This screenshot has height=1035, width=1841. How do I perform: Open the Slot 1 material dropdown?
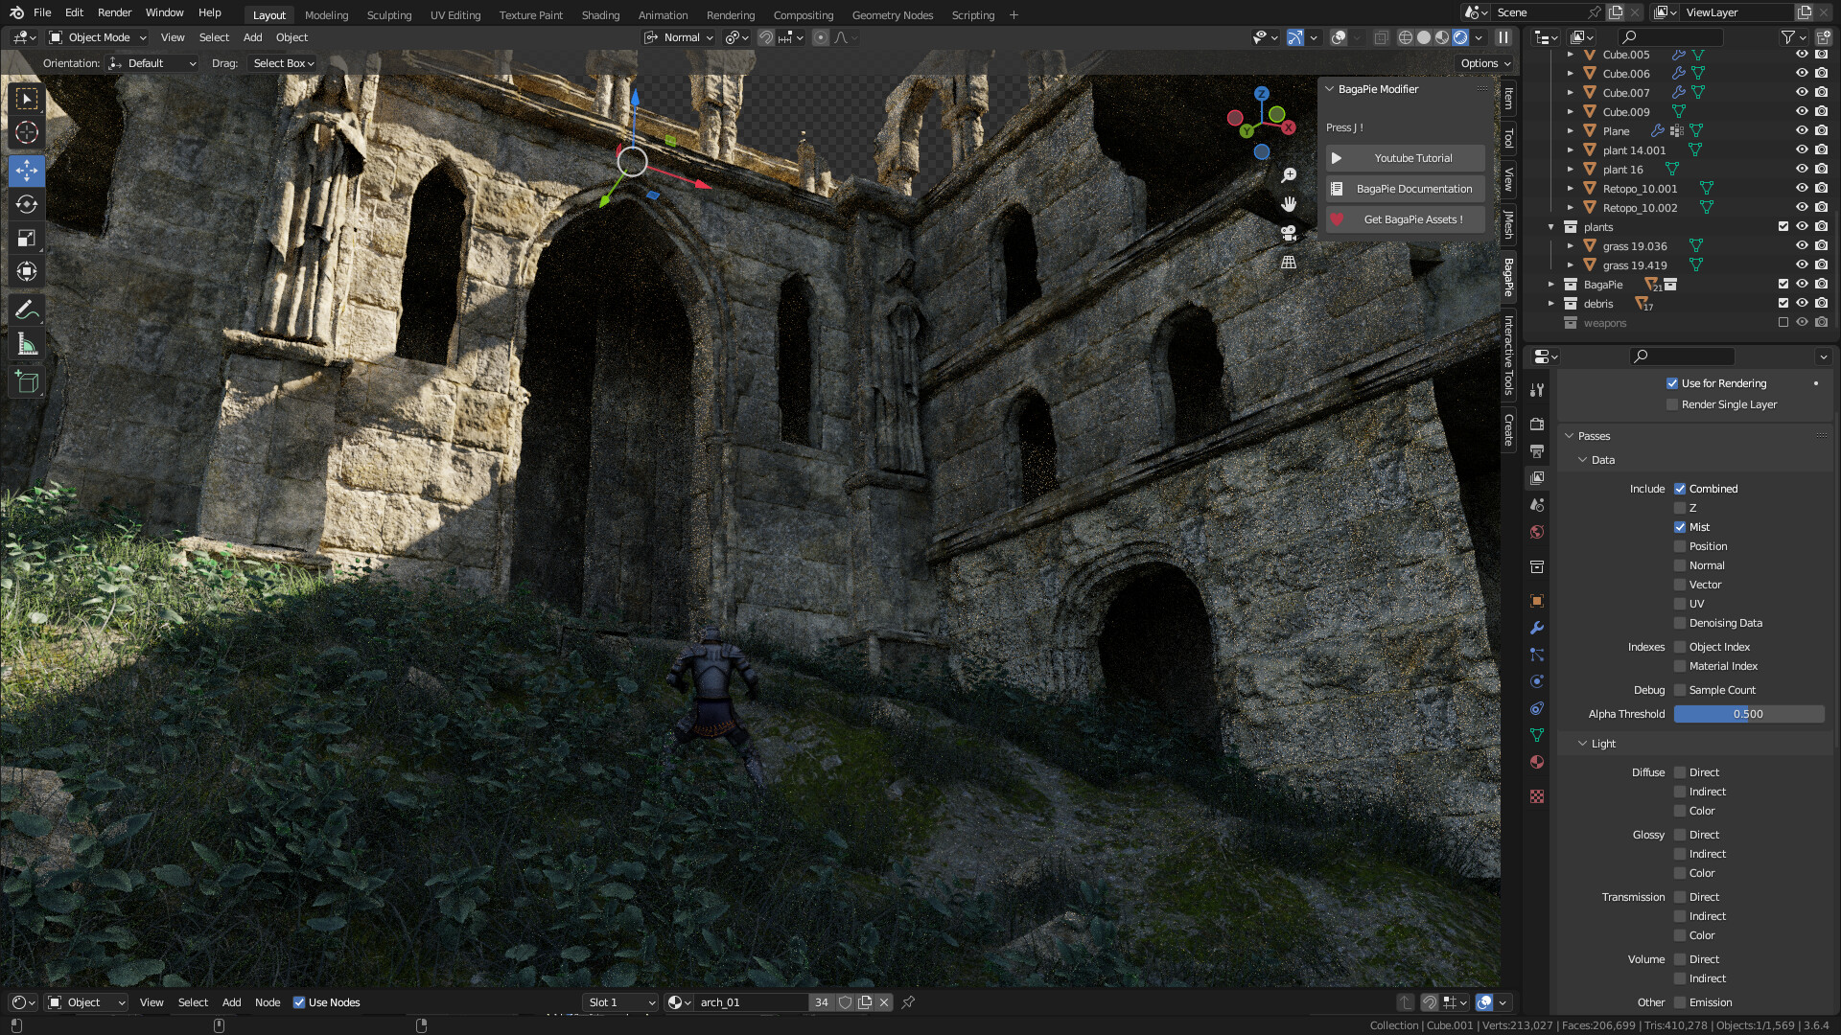point(620,1002)
